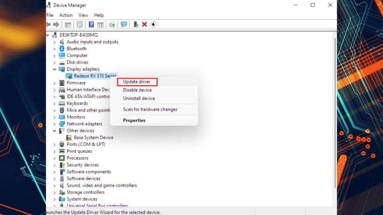Click the printer toolbar icon
Screen dimensions: 383x215
[x=112, y=24]
